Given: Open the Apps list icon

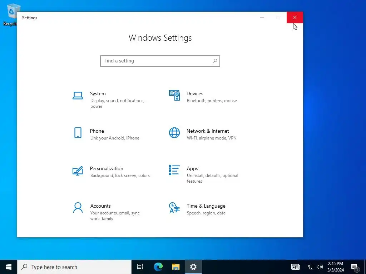Looking at the screenshot, I should click(x=174, y=170).
